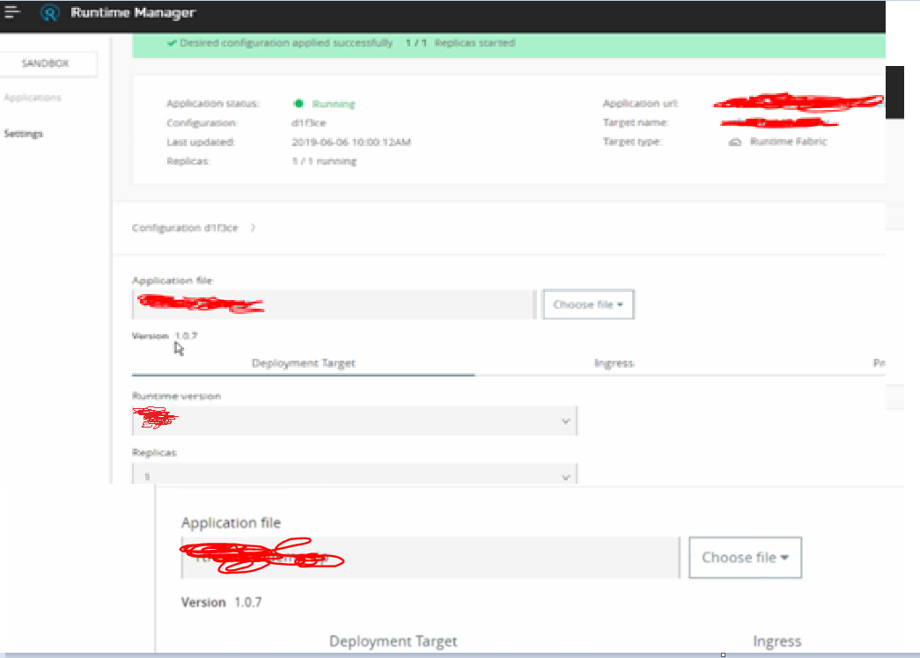Open the hamburger navigation menu
The height and width of the screenshot is (658, 920).
coord(12,12)
